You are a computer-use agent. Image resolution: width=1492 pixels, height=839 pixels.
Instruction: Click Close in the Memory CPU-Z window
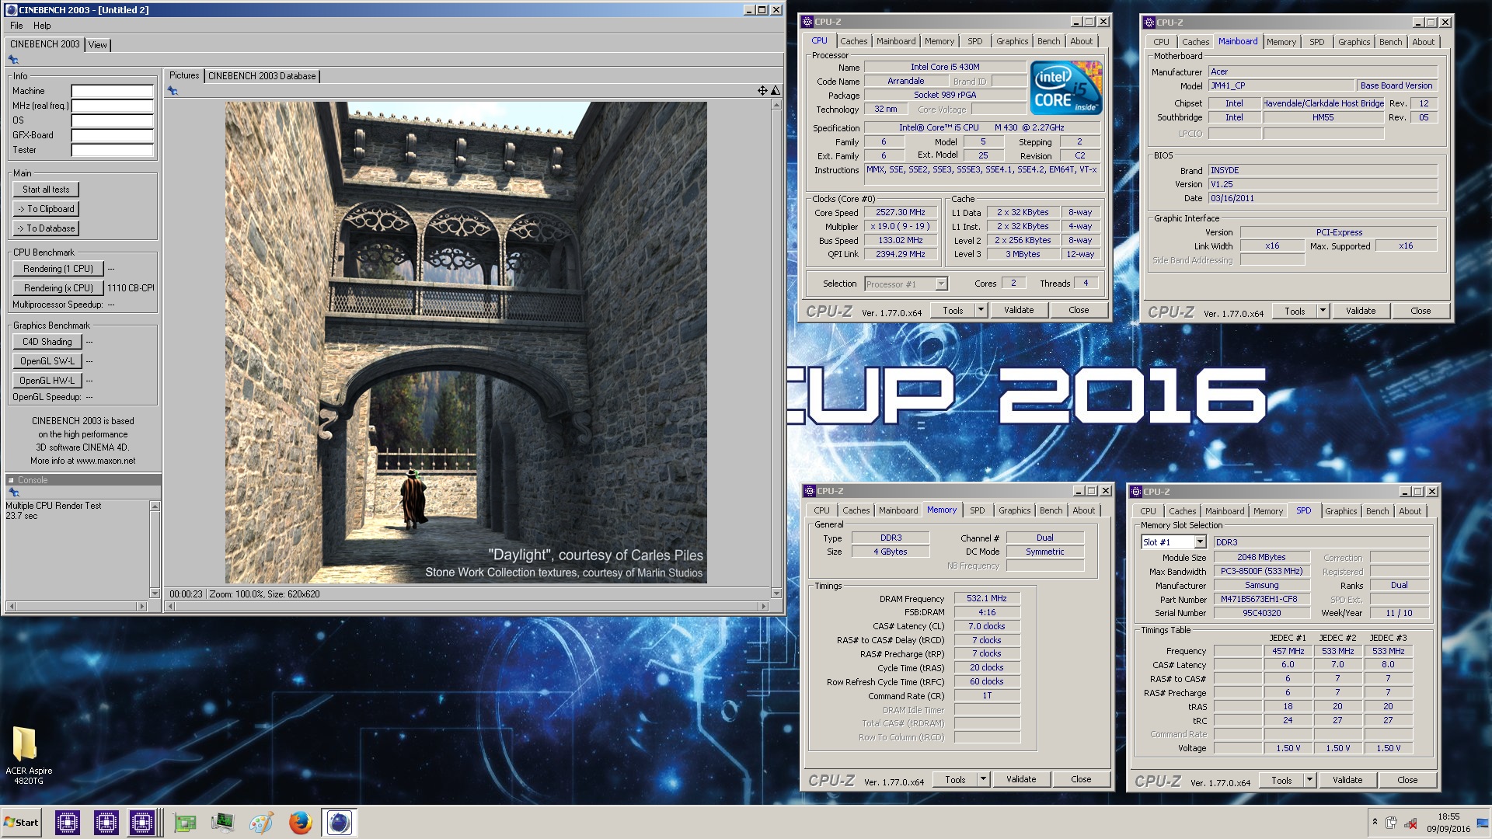click(1080, 779)
